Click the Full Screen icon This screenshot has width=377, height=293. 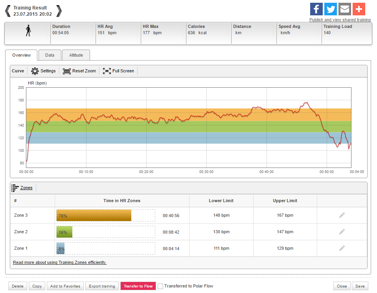pyautogui.click(x=107, y=71)
